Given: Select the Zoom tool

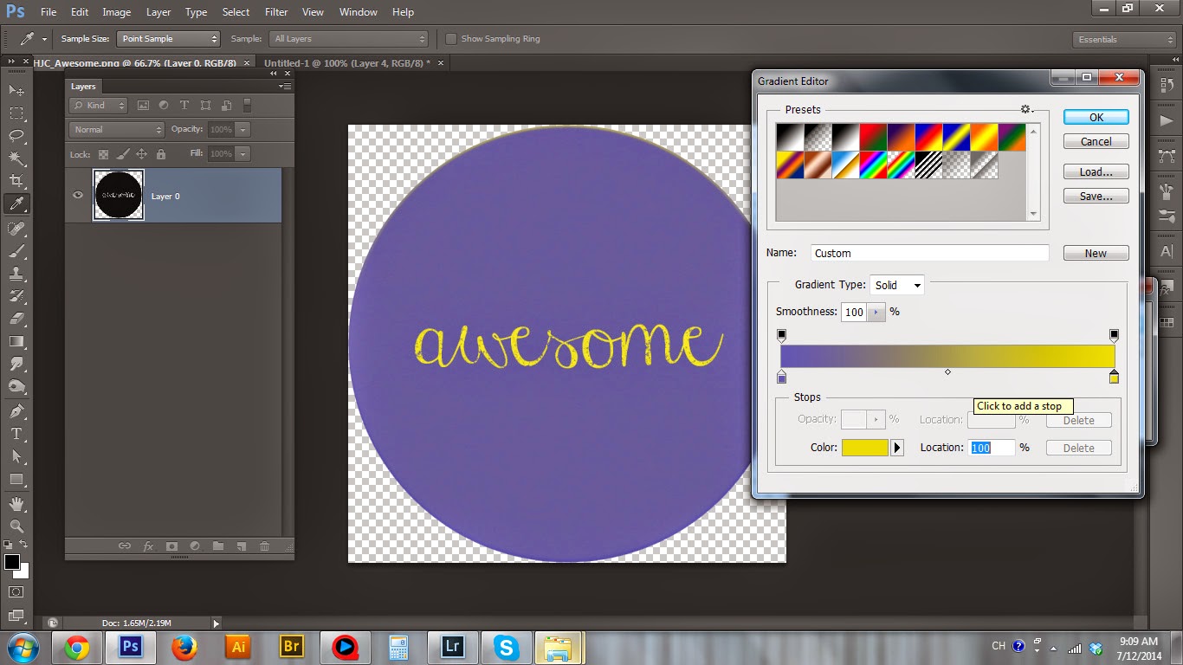Looking at the screenshot, I should (16, 526).
